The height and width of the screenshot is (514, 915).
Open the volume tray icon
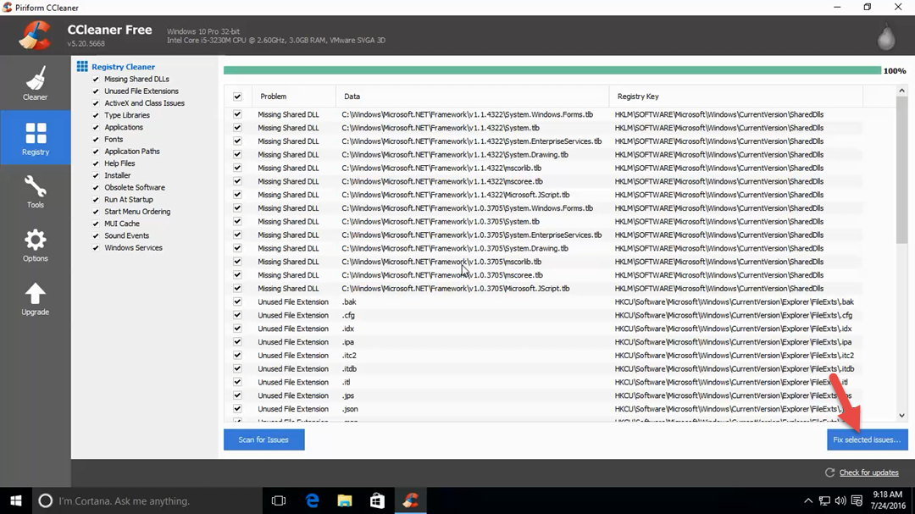[x=840, y=500]
